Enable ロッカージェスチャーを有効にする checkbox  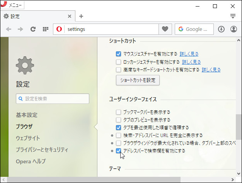click(118, 62)
